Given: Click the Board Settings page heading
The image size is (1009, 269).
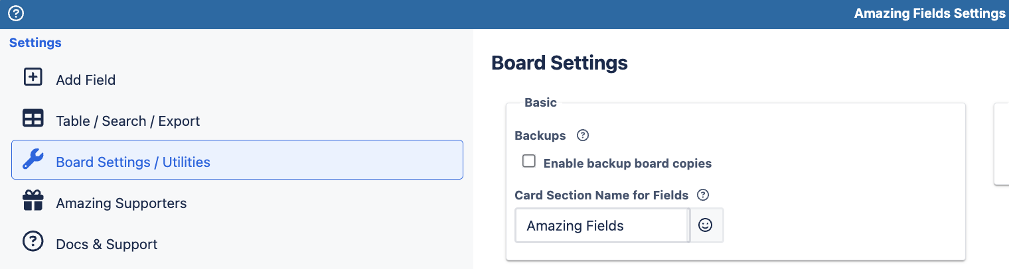Looking at the screenshot, I should pos(559,63).
